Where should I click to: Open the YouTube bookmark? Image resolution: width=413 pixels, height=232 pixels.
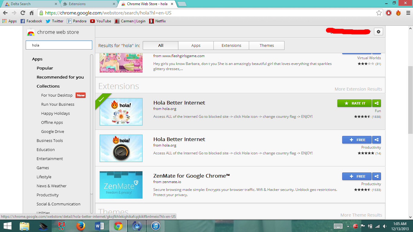coord(101,21)
